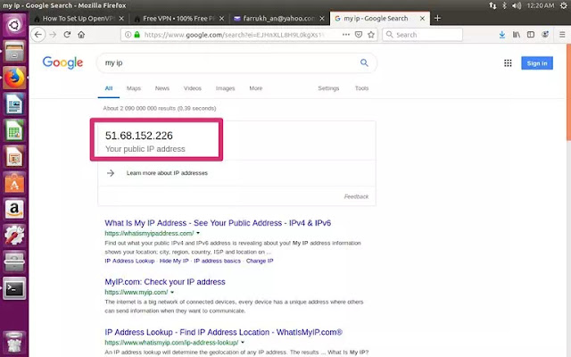Image resolution: width=571 pixels, height=357 pixels.
Task: Open IP Address Lookup WhatIsMyIP.com result
Action: [224, 332]
